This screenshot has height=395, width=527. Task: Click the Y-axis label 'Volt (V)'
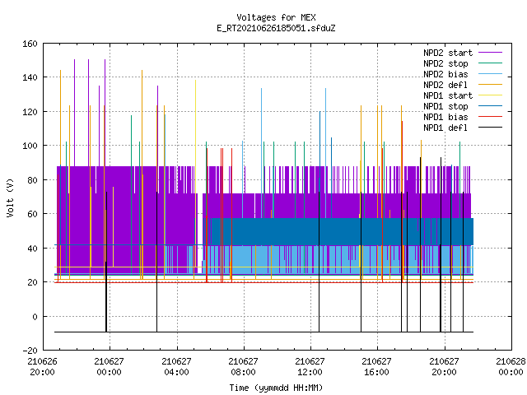[x=10, y=197]
